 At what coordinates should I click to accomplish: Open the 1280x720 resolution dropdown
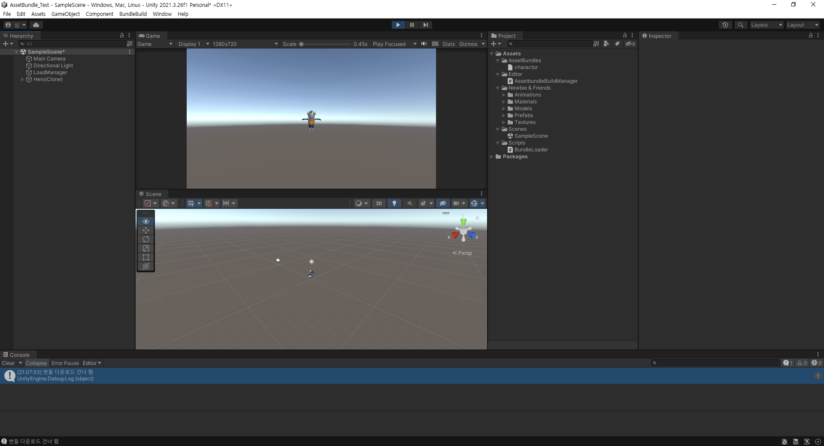245,44
